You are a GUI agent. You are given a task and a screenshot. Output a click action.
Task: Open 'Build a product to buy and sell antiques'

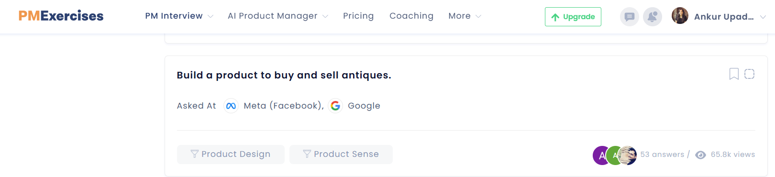pos(284,75)
